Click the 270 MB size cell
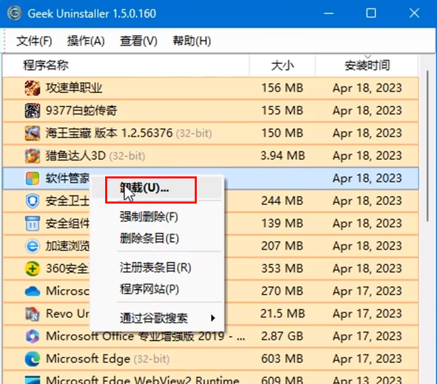 tap(282, 291)
